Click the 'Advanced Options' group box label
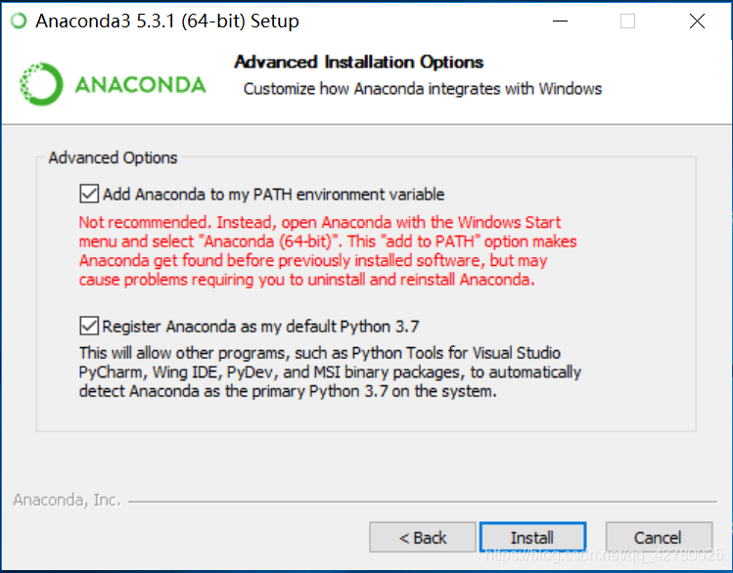The image size is (733, 573). pyautogui.click(x=114, y=157)
